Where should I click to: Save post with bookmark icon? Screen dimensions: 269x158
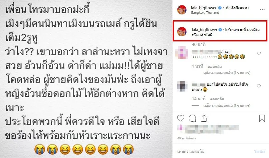click(x=262, y=118)
